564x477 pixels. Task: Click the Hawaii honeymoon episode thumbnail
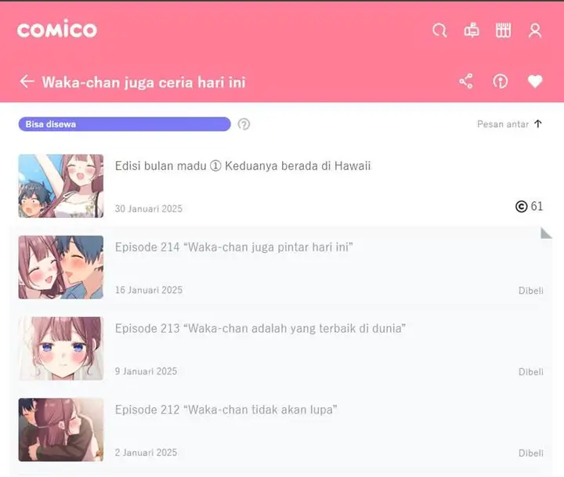click(x=61, y=186)
